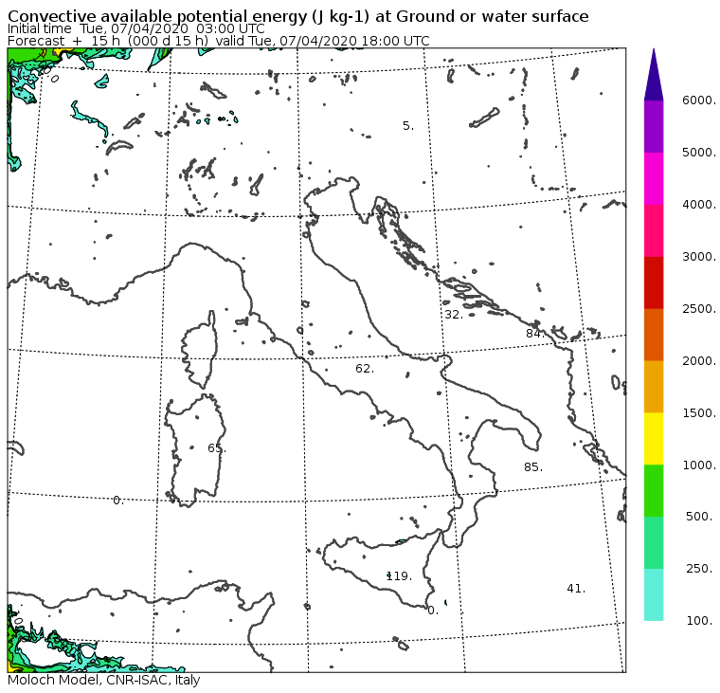
Task: Click the dark red 2500-3000 color band
Action: click(654, 283)
